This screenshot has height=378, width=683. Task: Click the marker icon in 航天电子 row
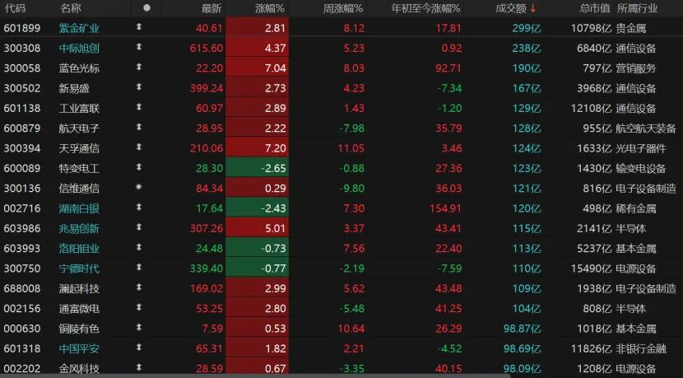coord(139,128)
